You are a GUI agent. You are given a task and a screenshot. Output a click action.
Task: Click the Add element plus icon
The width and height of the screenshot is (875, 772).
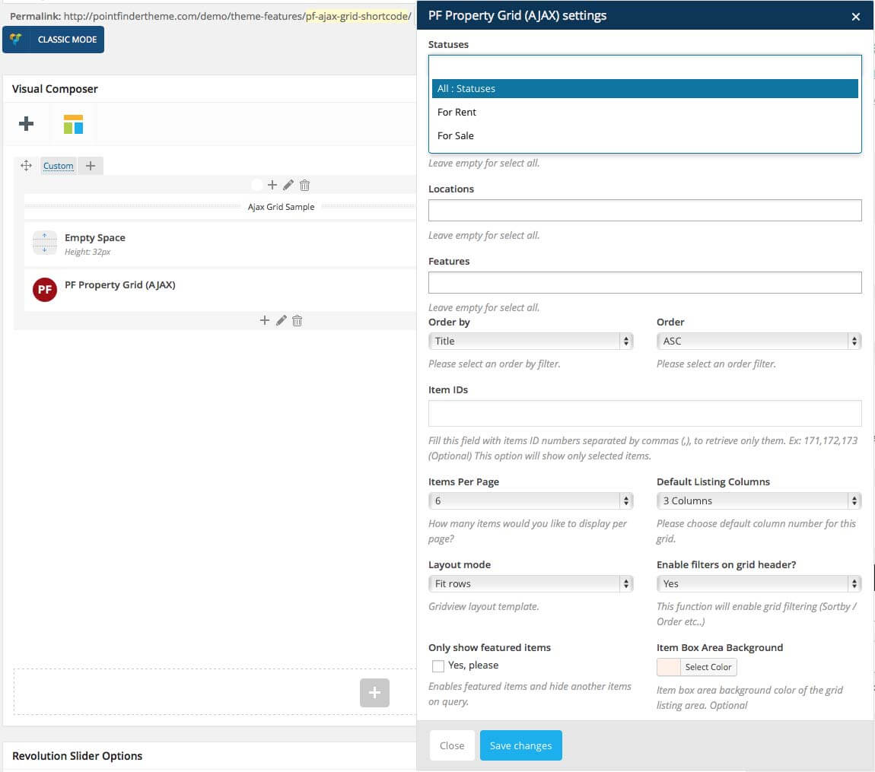(27, 124)
